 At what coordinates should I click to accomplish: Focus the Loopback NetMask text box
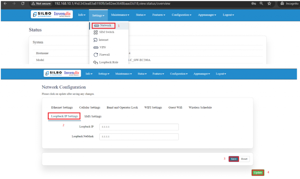pyautogui.click(x=139, y=137)
